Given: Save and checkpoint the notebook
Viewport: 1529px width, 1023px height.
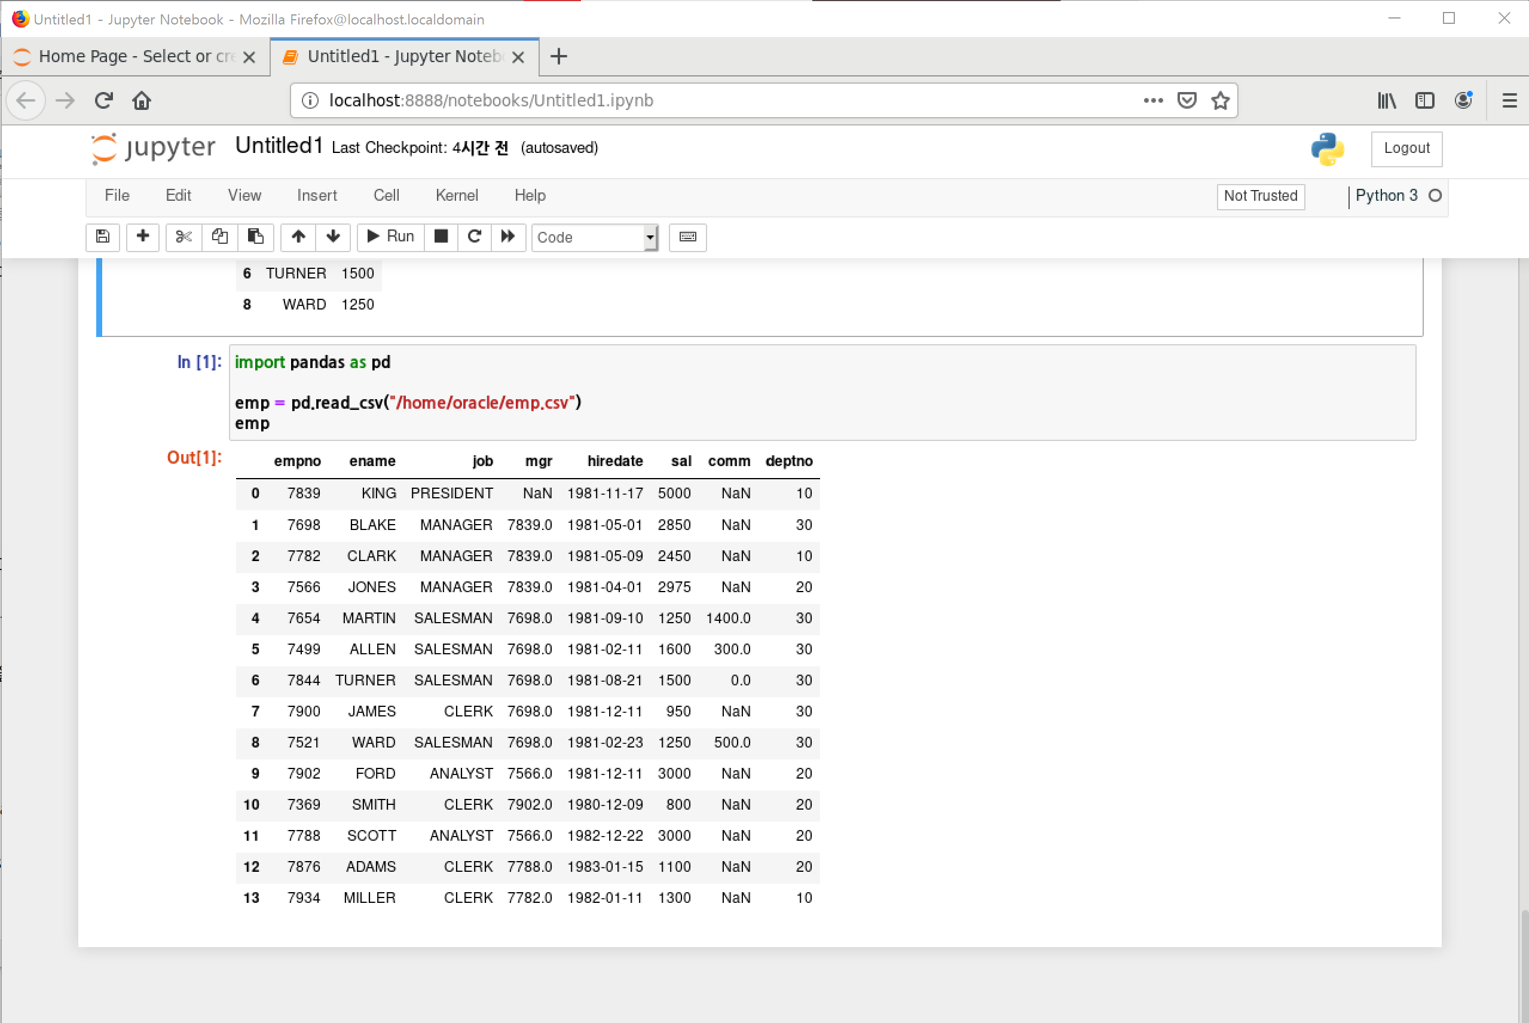Looking at the screenshot, I should [x=102, y=237].
